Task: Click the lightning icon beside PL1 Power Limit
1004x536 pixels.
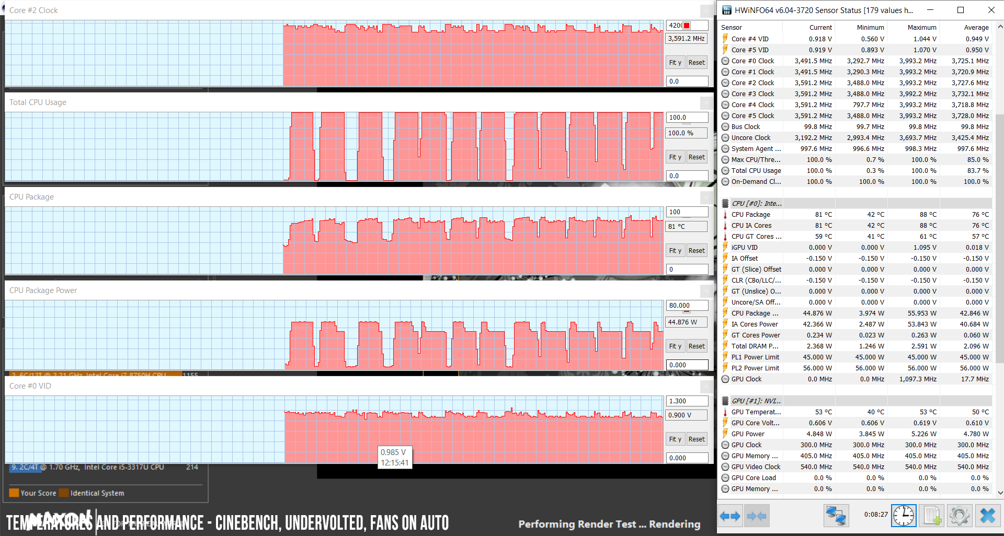Action: click(x=725, y=357)
